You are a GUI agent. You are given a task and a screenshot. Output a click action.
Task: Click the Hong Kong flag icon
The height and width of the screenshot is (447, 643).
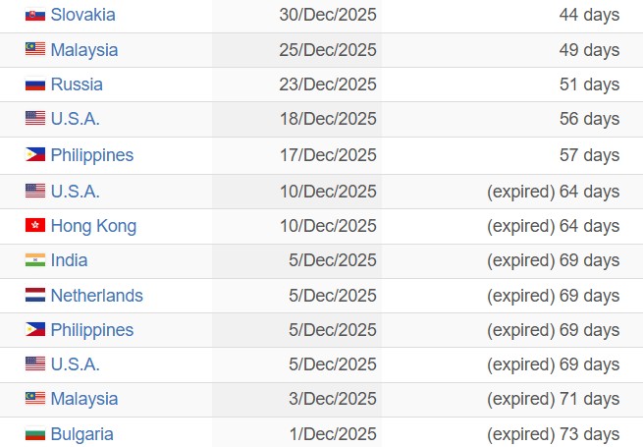point(35,226)
